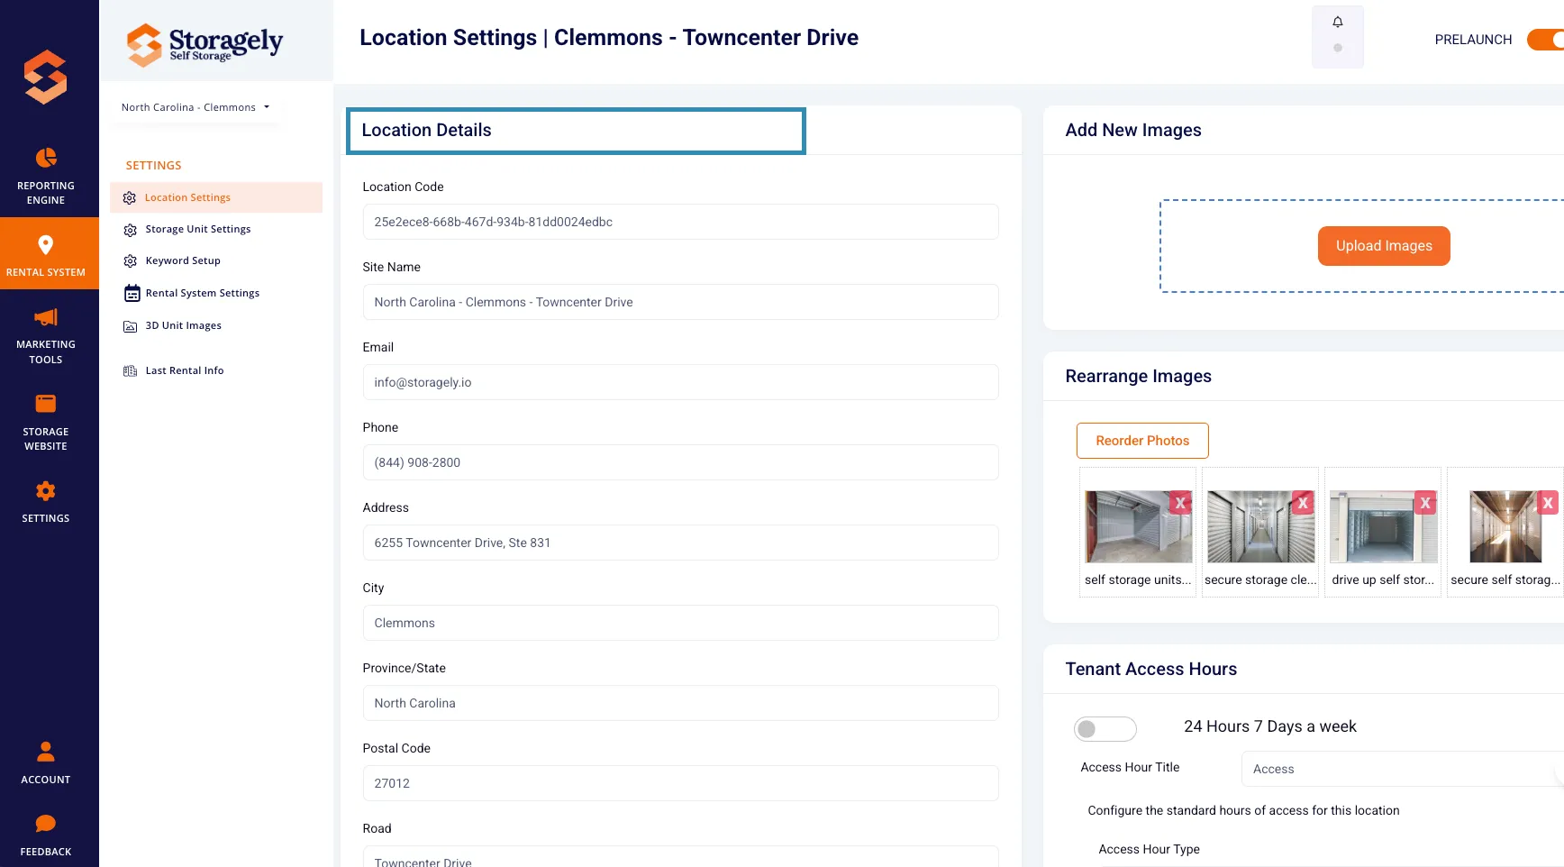Open the Account person icon
This screenshot has width=1564, height=867.
pos(46,751)
